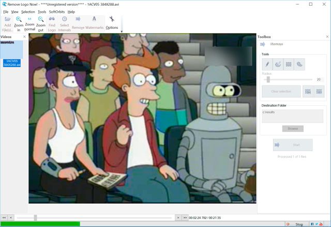The width and height of the screenshot is (331, 227).
Task: Click the Zoom out toolbar icon
Action: (x=41, y=23)
